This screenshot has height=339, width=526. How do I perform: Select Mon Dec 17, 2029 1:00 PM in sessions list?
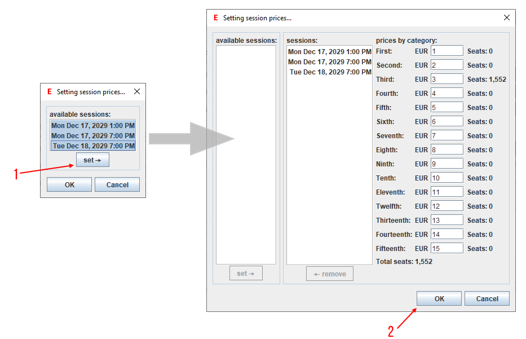click(x=329, y=52)
